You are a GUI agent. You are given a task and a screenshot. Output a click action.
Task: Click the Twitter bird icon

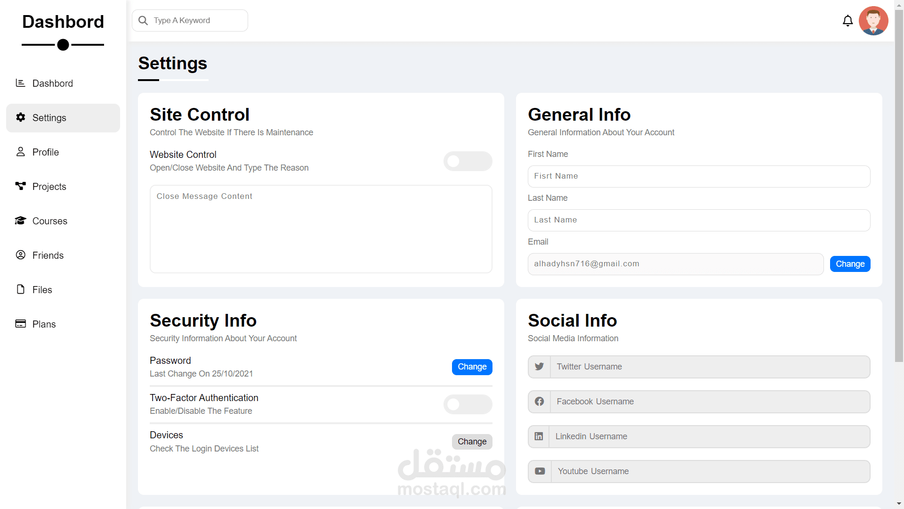[540, 367]
